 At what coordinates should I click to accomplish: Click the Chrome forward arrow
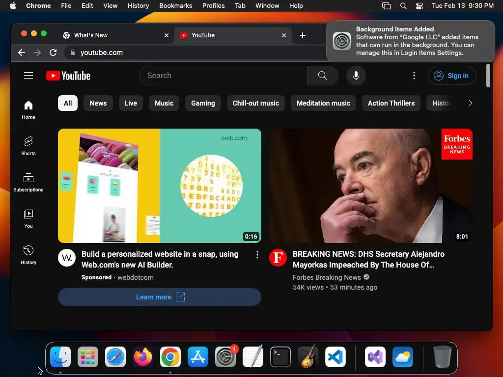point(37,53)
